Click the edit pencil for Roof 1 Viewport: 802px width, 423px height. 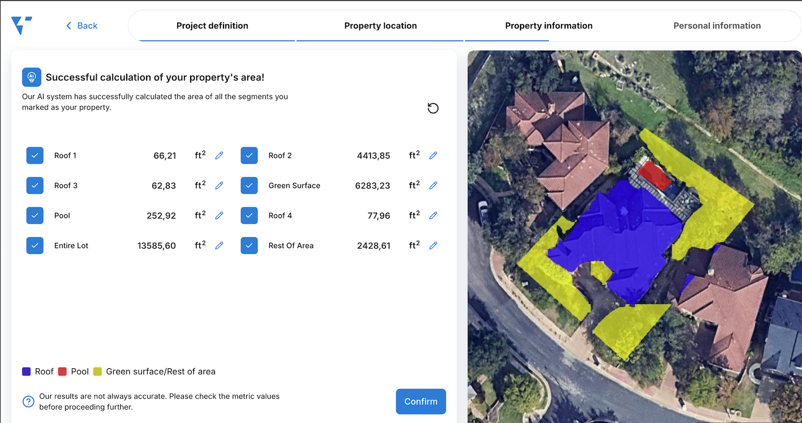pos(219,155)
